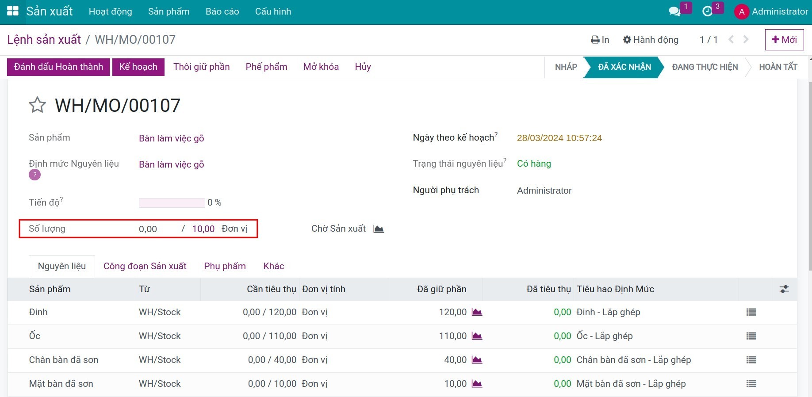Open the Sản phẩm top menu
Image resolution: width=812 pixels, height=397 pixels.
coord(169,11)
